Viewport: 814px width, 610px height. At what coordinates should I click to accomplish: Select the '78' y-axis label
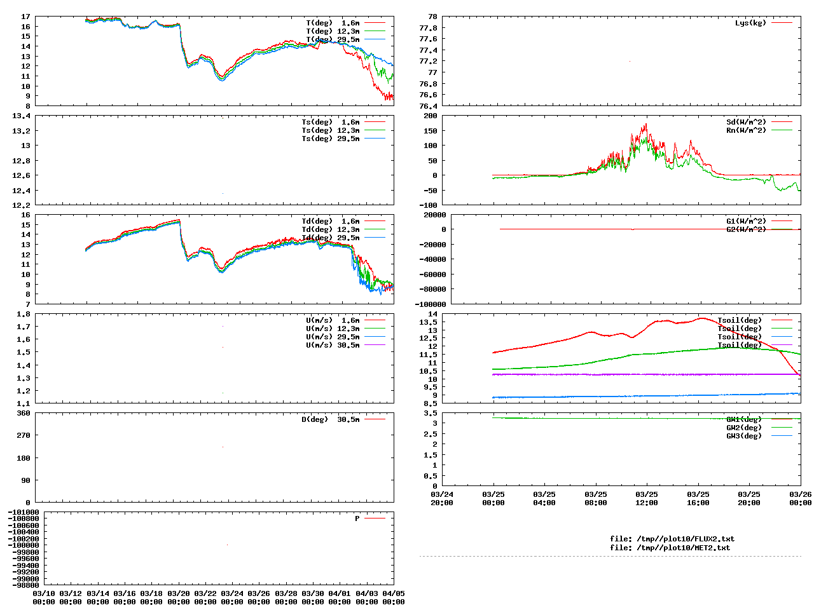click(432, 17)
